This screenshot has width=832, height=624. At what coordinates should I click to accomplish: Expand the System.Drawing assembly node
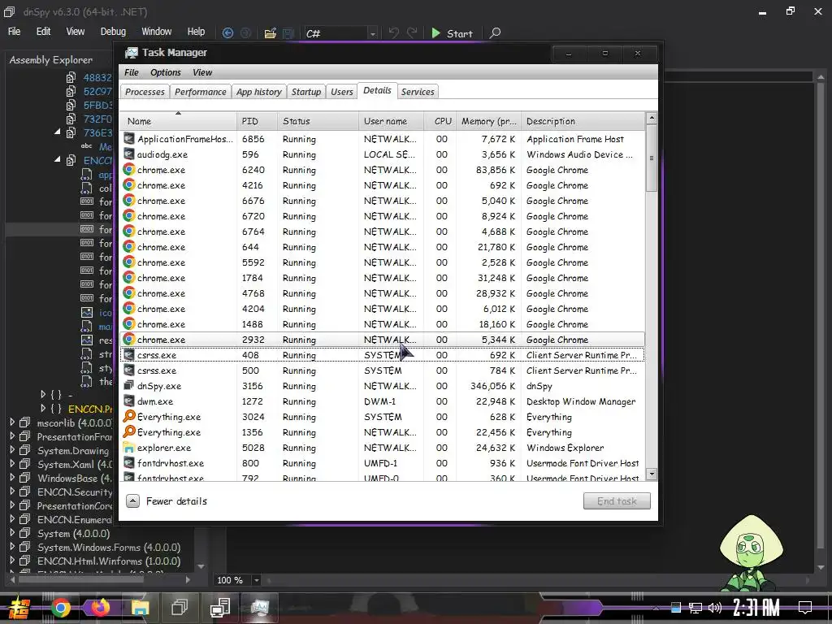coord(12,450)
